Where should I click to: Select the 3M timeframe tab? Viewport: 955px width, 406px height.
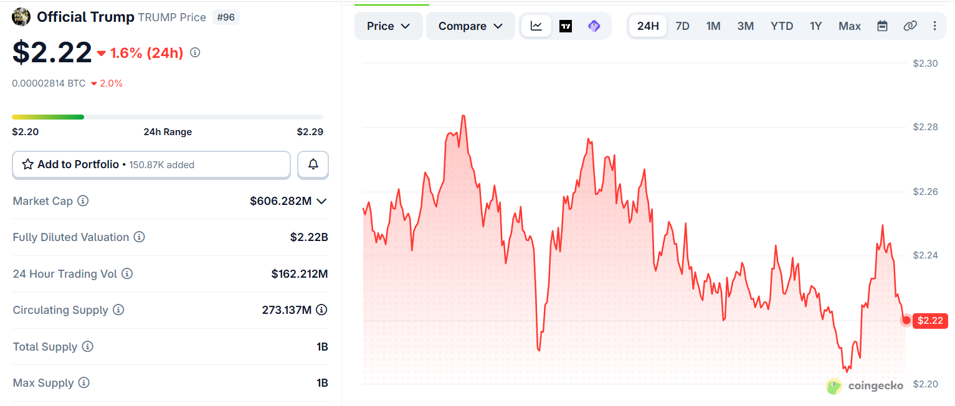(x=746, y=26)
